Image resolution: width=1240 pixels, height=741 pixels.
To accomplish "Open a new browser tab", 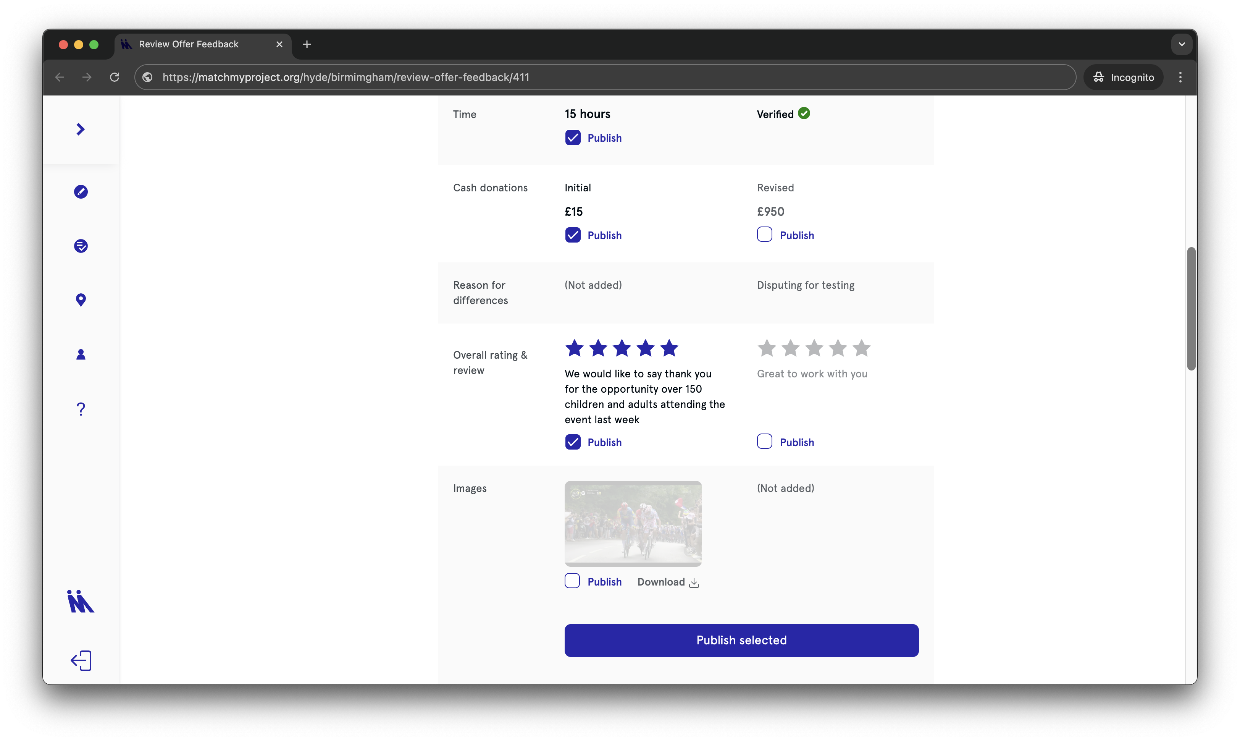I will pyautogui.click(x=307, y=44).
